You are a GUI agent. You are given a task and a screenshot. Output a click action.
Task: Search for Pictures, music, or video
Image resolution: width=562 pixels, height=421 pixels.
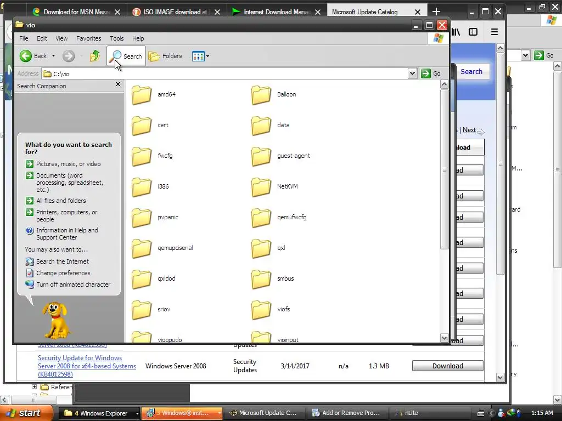coord(64,164)
